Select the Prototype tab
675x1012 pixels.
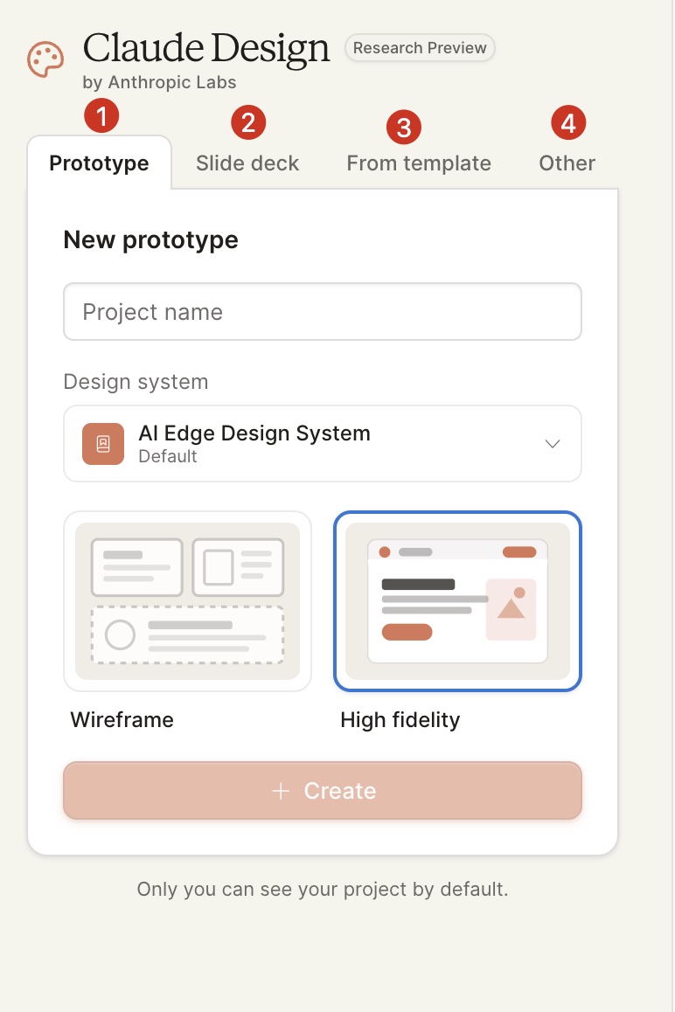click(99, 163)
